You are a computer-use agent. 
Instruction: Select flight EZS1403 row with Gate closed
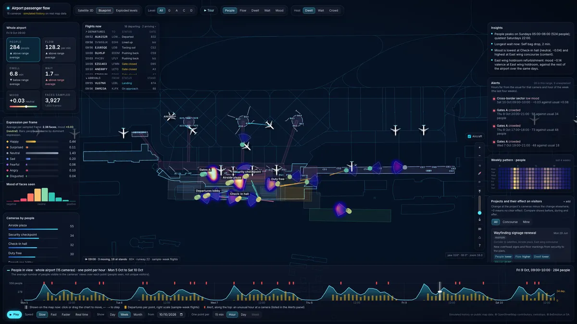click(121, 63)
